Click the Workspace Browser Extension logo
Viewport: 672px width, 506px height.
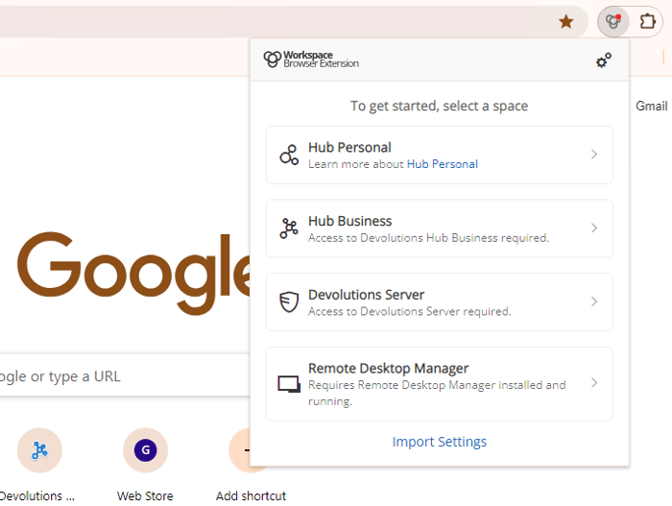pyautogui.click(x=311, y=60)
